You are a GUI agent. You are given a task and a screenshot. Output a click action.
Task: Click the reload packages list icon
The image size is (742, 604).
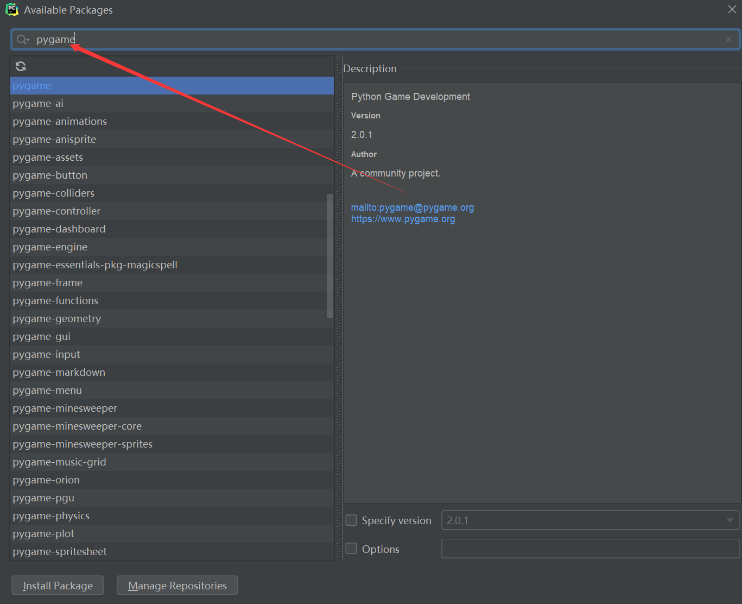[x=21, y=66]
